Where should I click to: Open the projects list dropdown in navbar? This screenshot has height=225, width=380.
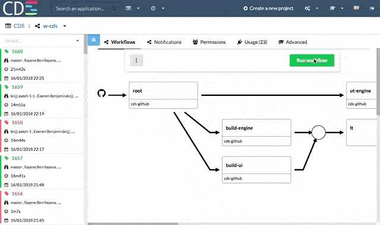tap(133, 8)
